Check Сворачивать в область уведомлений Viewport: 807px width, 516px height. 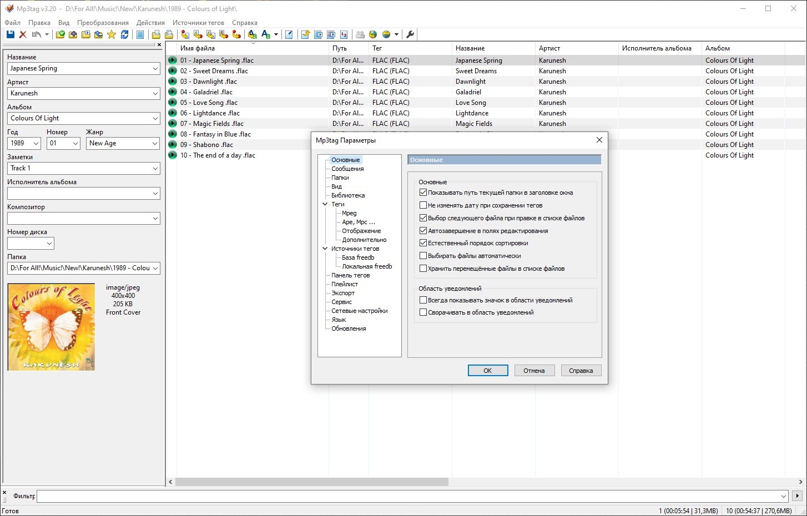(x=423, y=312)
